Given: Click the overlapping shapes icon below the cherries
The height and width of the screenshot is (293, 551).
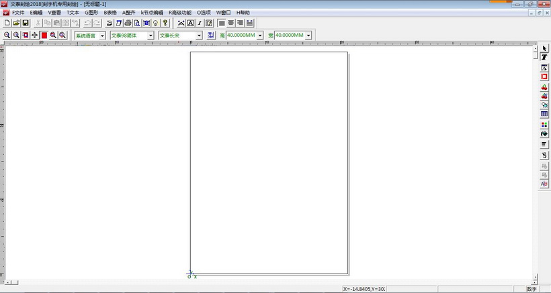Looking at the screenshot, I should 544,105.
